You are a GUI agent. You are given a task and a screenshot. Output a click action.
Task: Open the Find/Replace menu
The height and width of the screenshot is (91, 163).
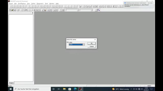pyautogui.click(x=22, y=4)
